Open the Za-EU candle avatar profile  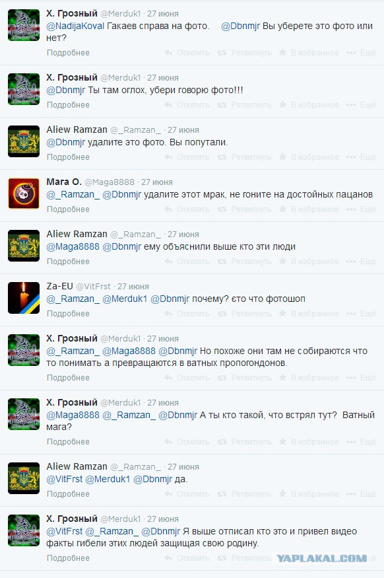(24, 298)
